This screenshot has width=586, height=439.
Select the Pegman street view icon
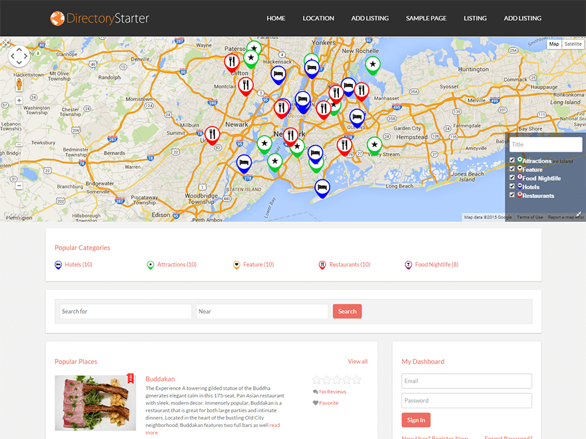pyautogui.click(x=19, y=85)
